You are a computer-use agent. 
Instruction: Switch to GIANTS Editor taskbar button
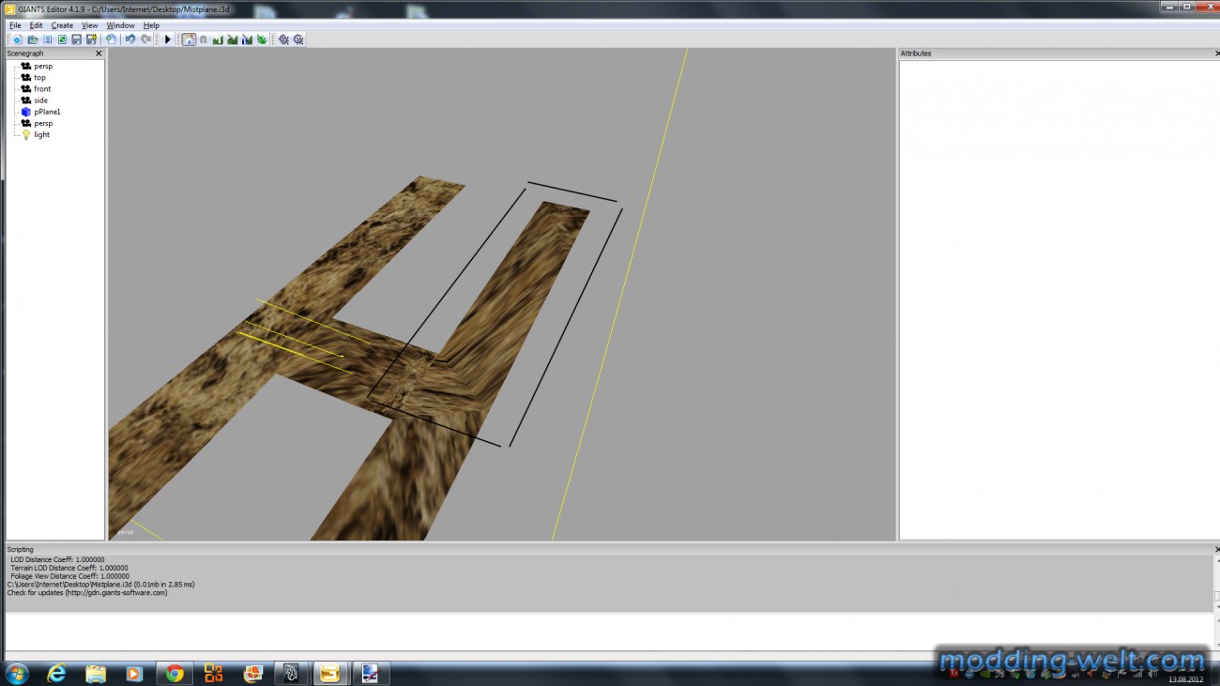point(329,673)
